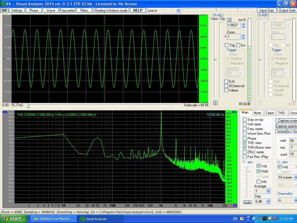Reset Ch A Vpos with bottom 0 button
The height and width of the screenshot is (223, 297).
[215, 103]
